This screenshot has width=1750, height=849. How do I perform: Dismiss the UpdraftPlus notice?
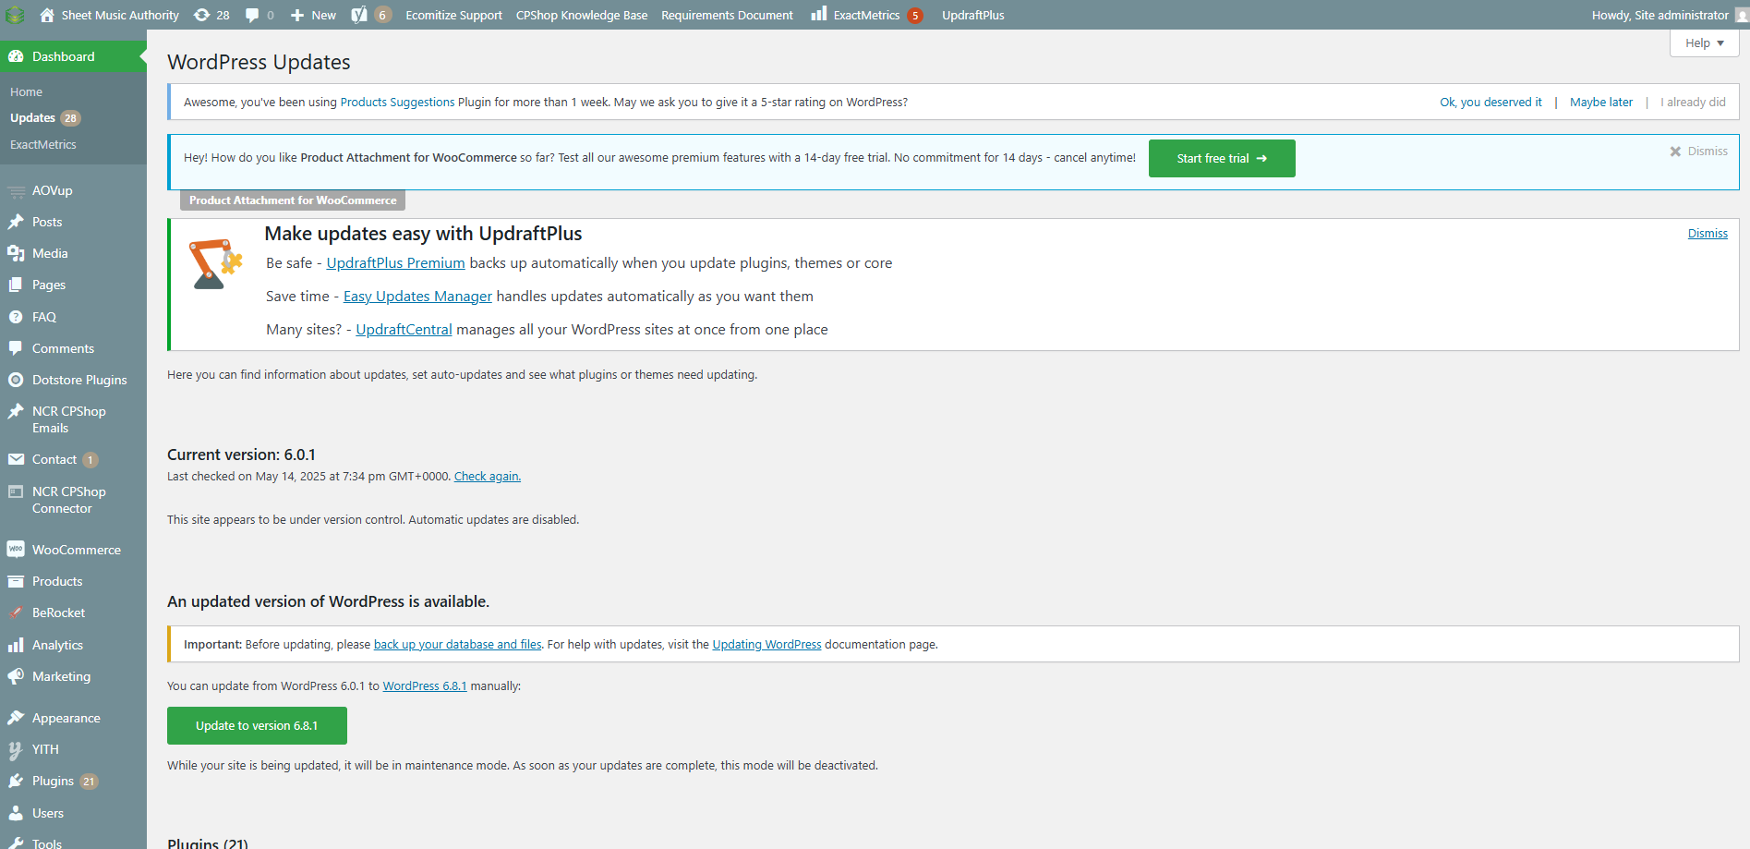point(1708,234)
